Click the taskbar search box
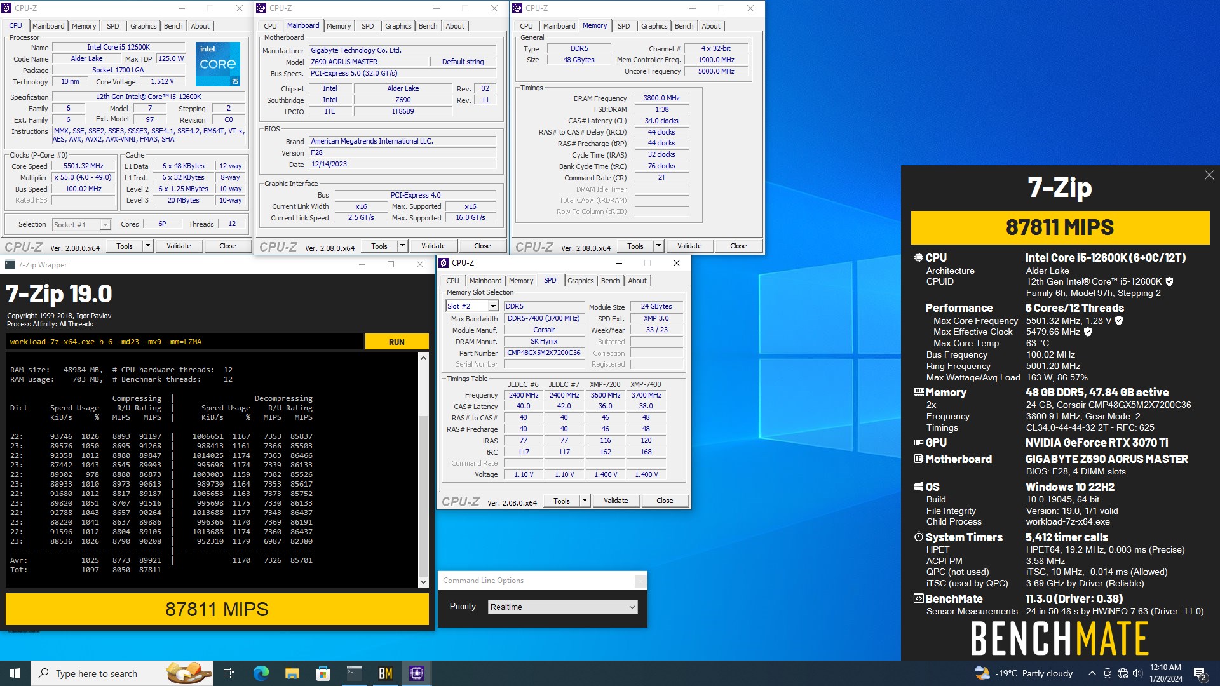The image size is (1220, 686). point(121,673)
